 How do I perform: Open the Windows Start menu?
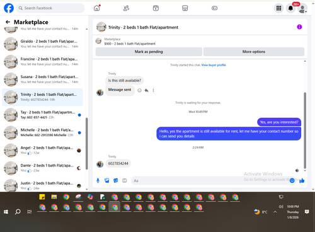tap(6, 212)
